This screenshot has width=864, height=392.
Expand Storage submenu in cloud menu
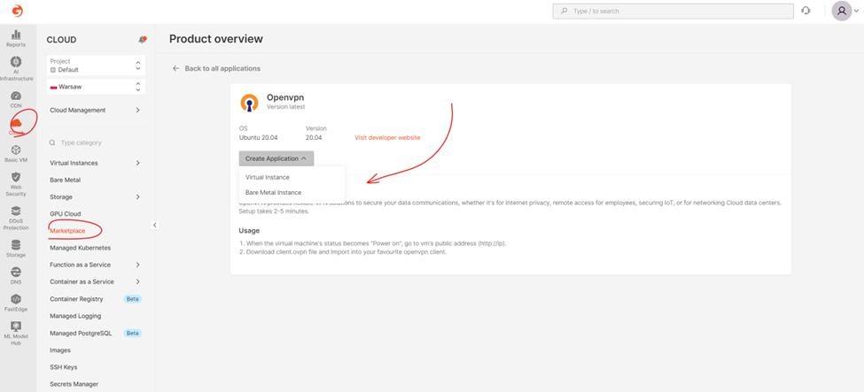tap(95, 196)
